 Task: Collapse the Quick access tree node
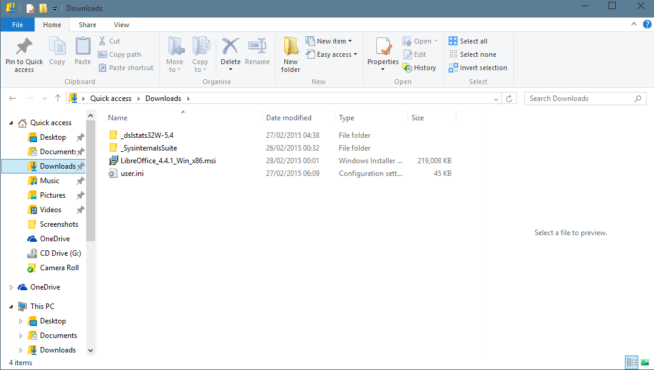[11, 123]
